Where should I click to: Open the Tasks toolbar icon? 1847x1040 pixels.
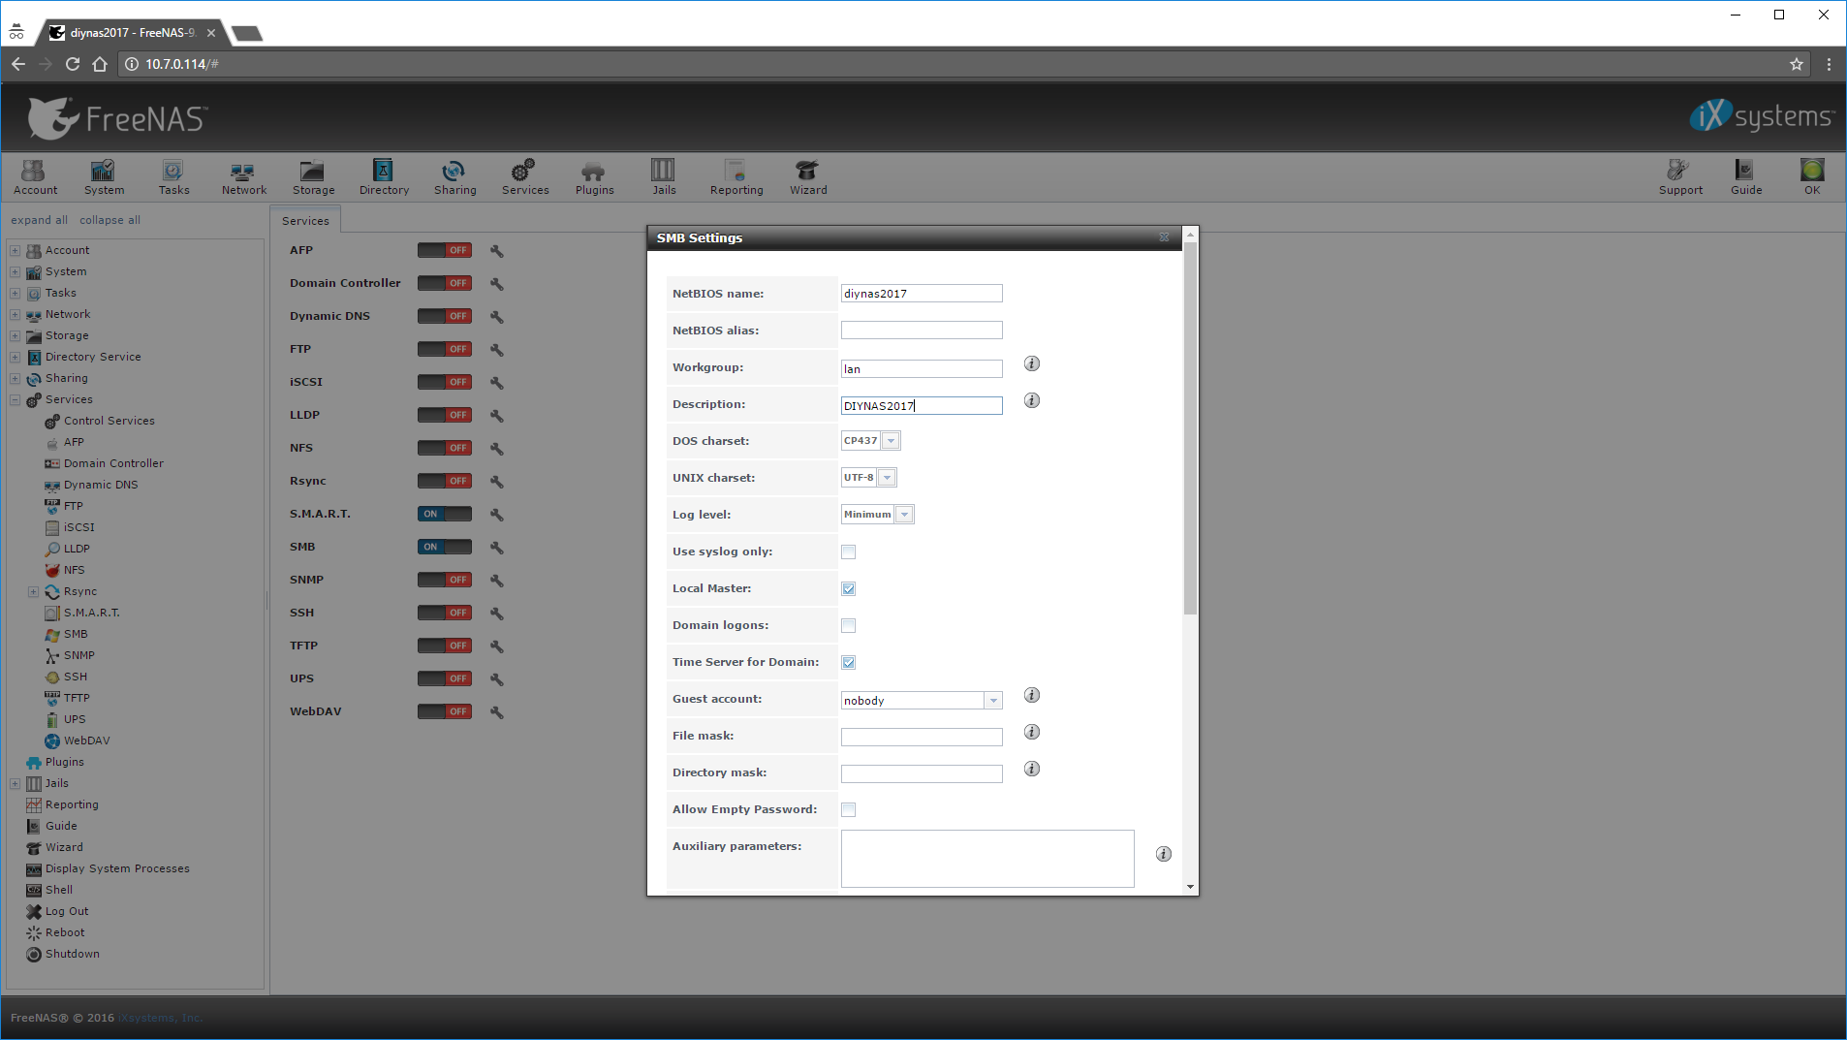point(173,177)
